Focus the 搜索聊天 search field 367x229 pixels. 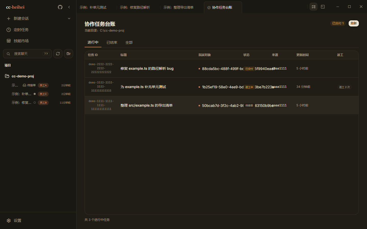[x=27, y=54]
